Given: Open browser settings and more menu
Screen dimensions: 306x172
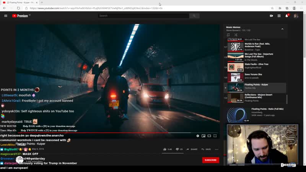Looking at the screenshot, I should [301, 8].
